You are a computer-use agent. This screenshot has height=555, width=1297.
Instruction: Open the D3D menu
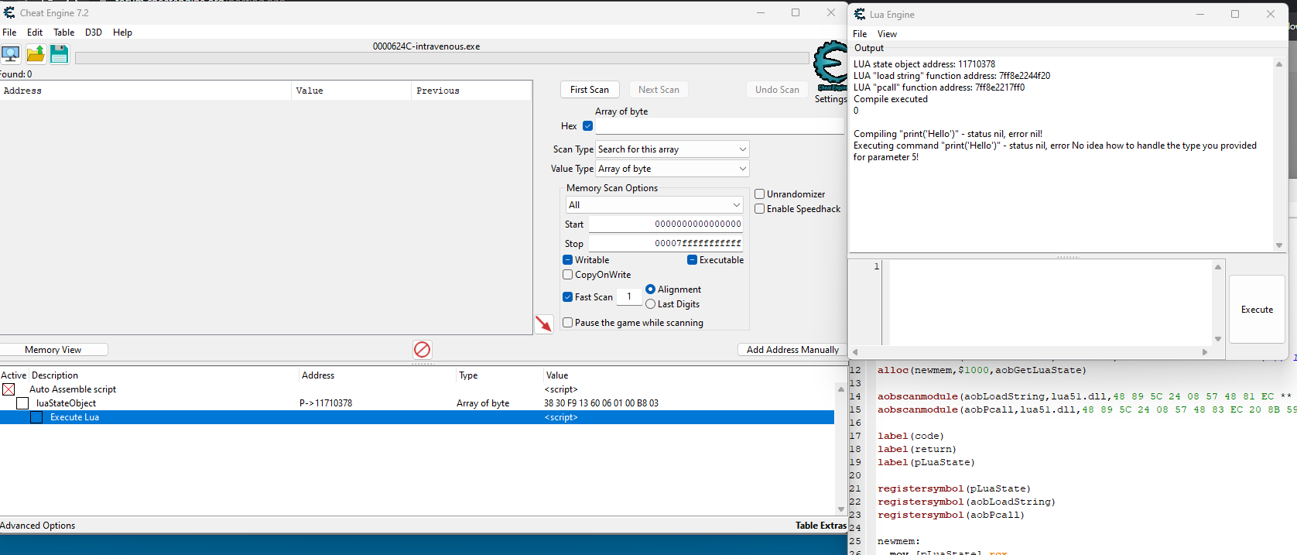click(x=94, y=33)
